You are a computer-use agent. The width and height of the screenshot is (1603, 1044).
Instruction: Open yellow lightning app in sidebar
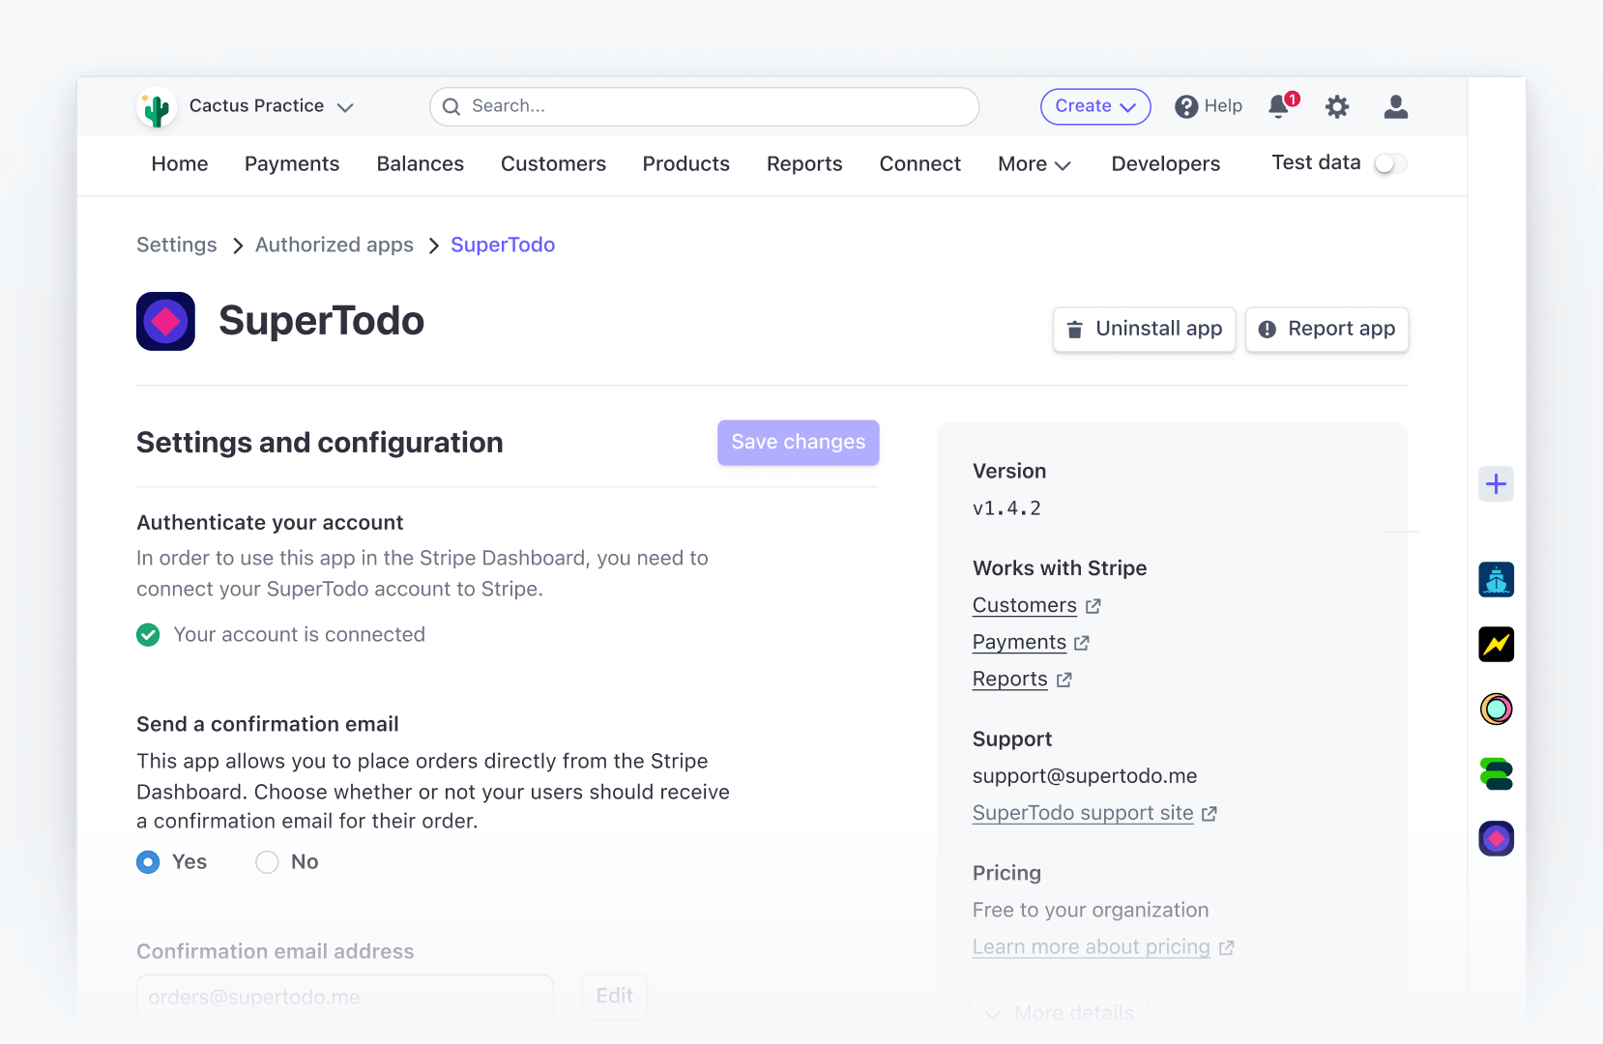coord(1496,644)
